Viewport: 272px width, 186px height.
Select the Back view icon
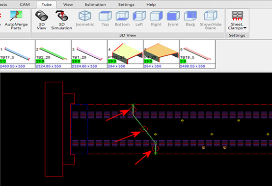tap(190, 19)
